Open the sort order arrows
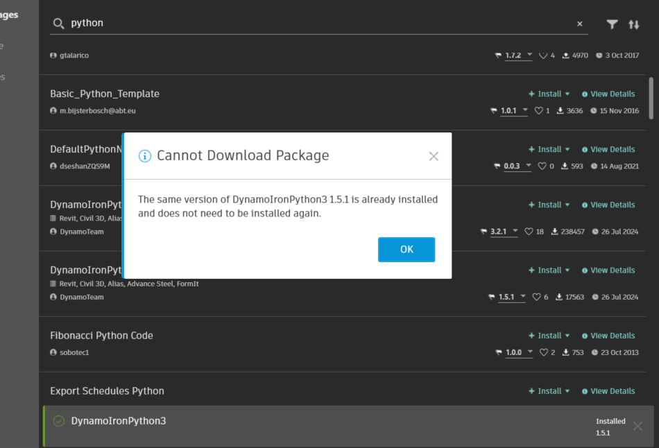This screenshot has width=659, height=448. tap(634, 24)
